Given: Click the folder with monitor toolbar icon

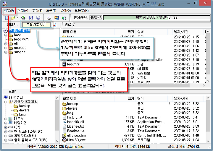Looking at the screenshot, I should point(57,18).
